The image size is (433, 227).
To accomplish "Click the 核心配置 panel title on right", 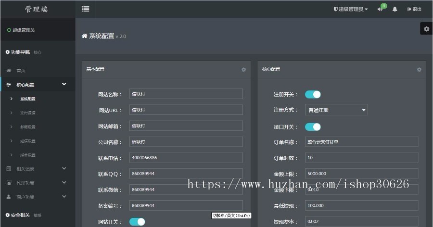I will point(271,69).
